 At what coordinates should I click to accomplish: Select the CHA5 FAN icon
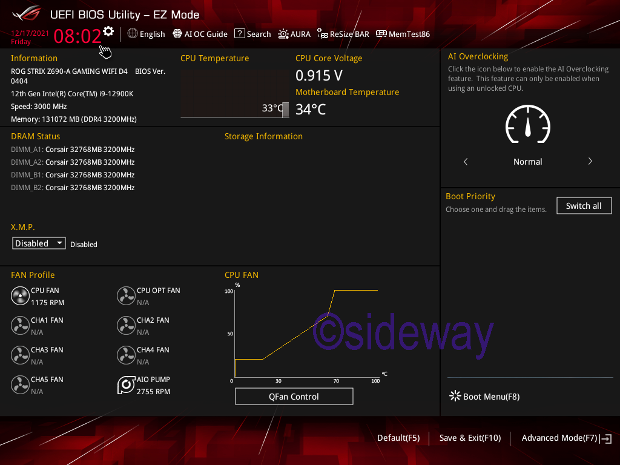point(20,385)
